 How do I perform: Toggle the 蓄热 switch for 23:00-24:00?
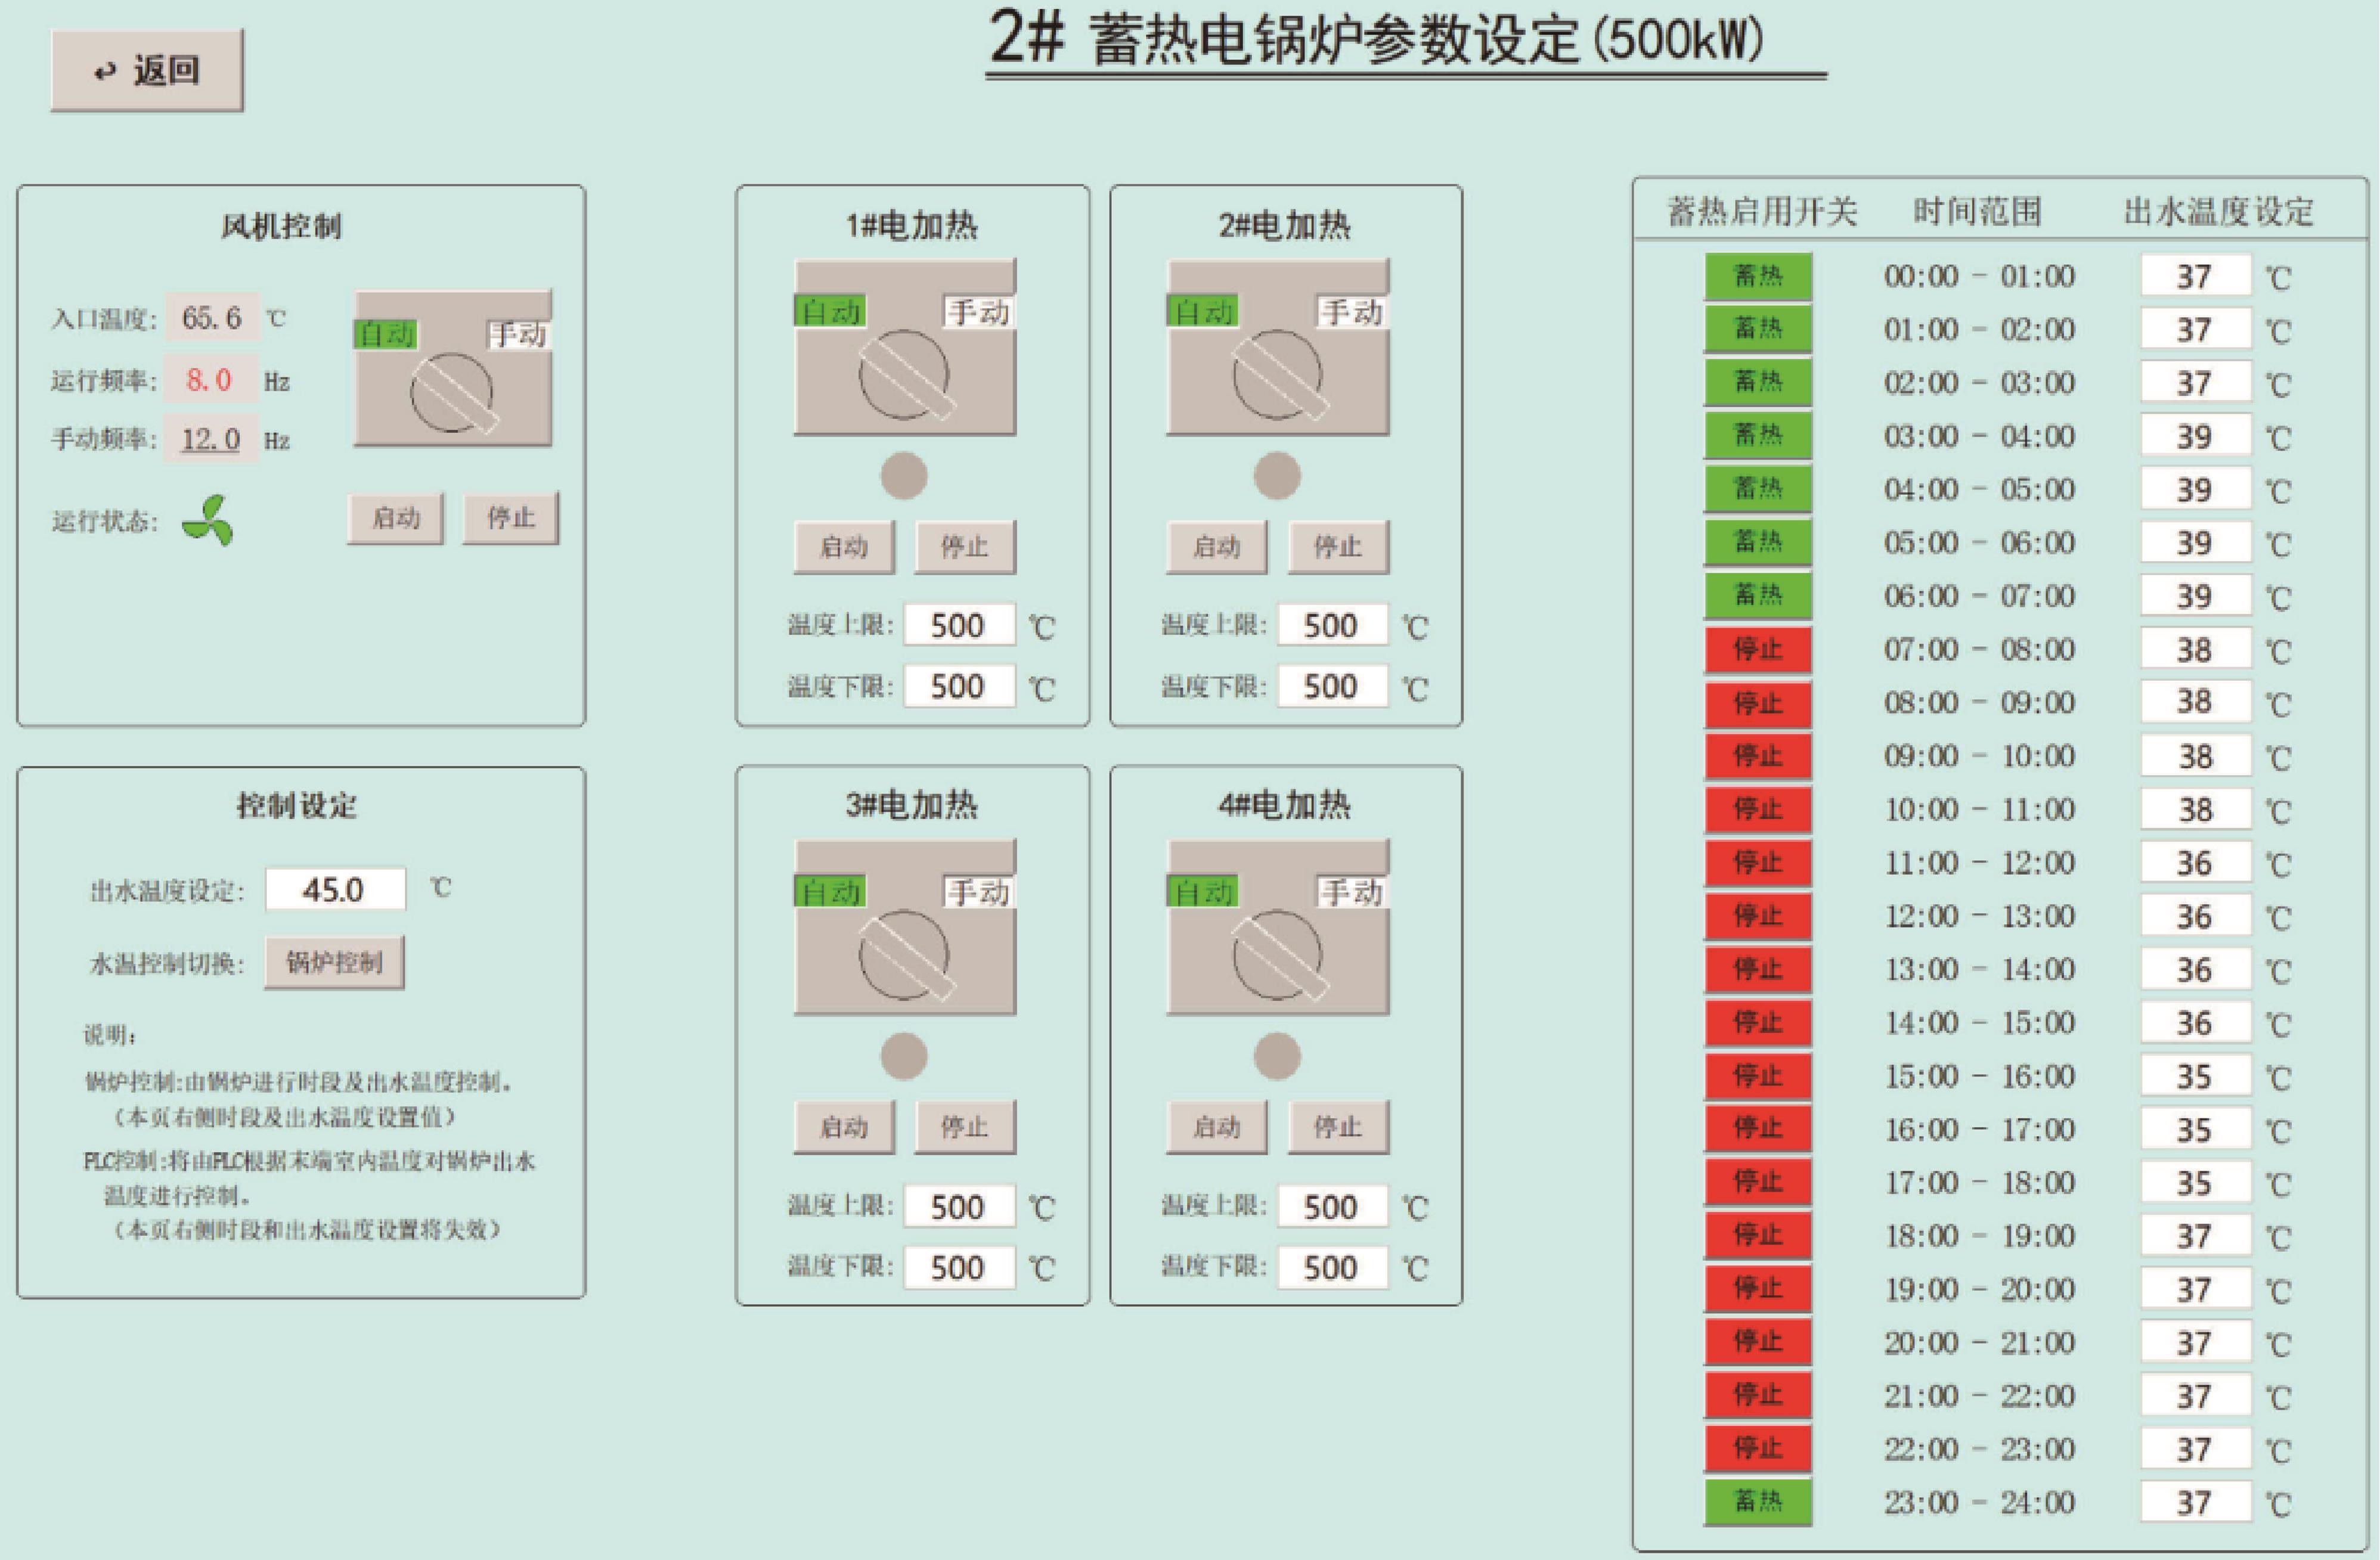click(x=1757, y=1501)
